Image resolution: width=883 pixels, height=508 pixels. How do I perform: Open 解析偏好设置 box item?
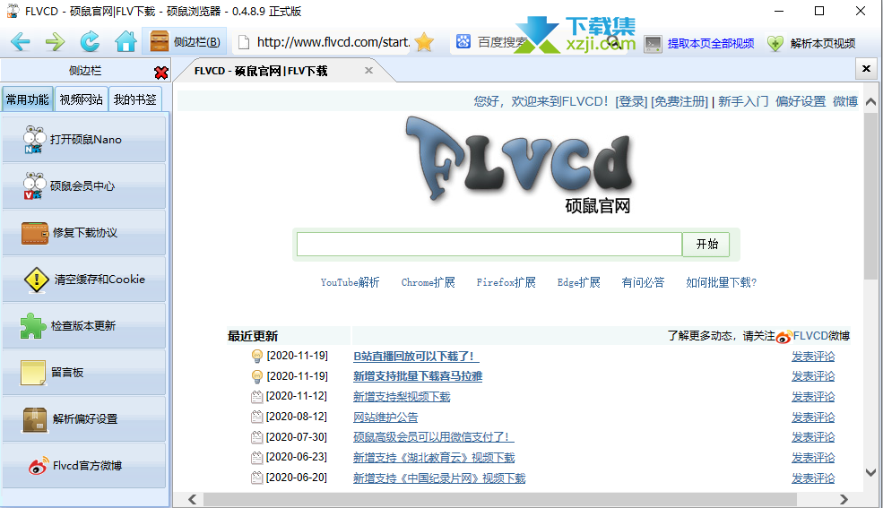pos(84,419)
